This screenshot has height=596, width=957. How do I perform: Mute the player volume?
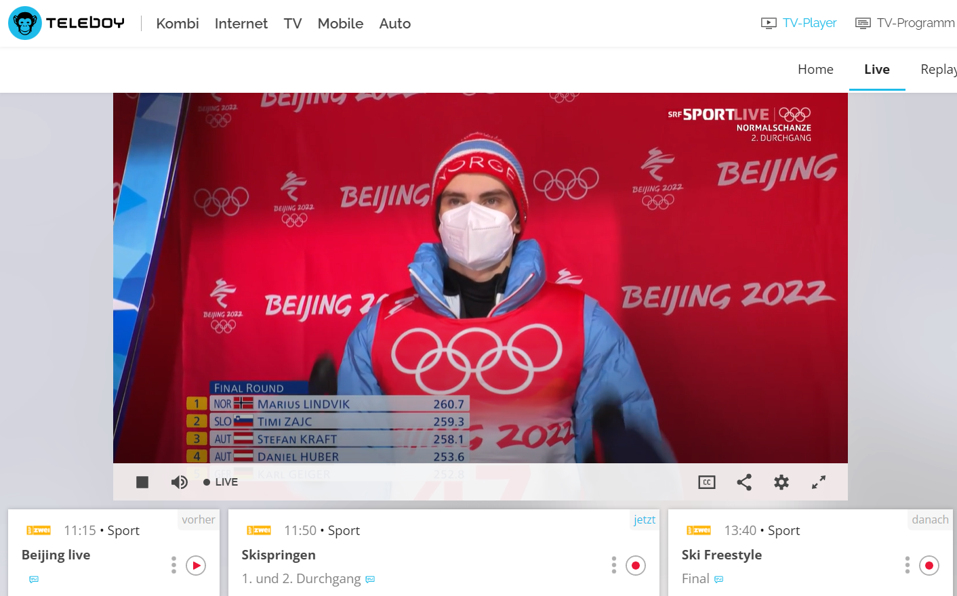tap(179, 482)
